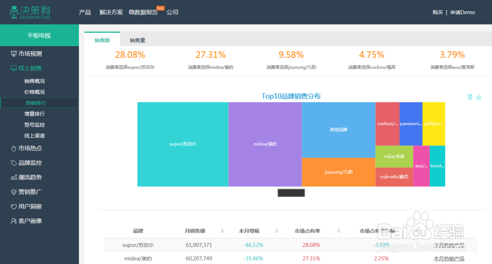The height and width of the screenshot is (264, 492).
Task: Click the yellow philips treemap block
Action: click(x=434, y=124)
